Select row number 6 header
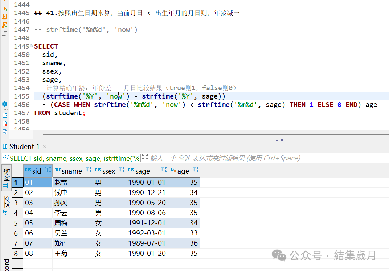389x271 pixels. (x=17, y=233)
